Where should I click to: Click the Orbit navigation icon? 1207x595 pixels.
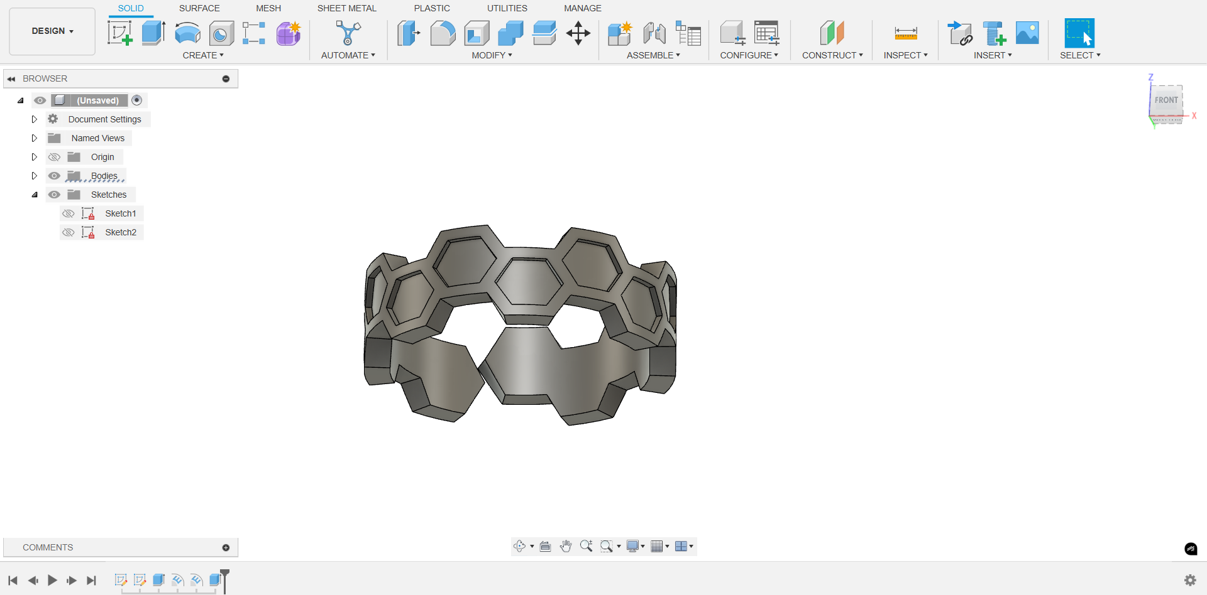coord(519,546)
